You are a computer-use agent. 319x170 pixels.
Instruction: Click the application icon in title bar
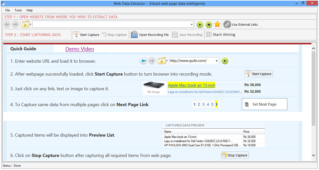pos(3,3)
